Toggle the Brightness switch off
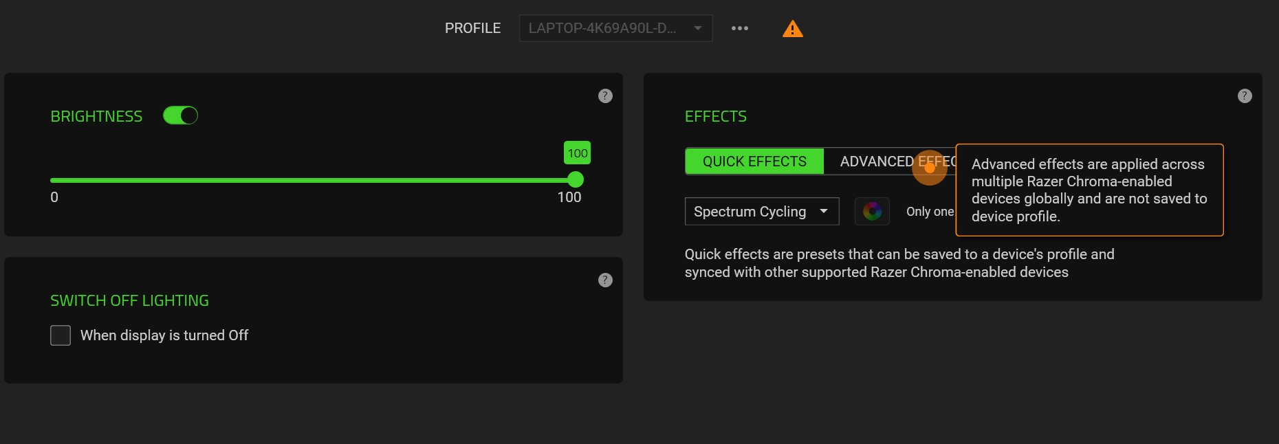Image resolution: width=1279 pixels, height=444 pixels. point(180,115)
